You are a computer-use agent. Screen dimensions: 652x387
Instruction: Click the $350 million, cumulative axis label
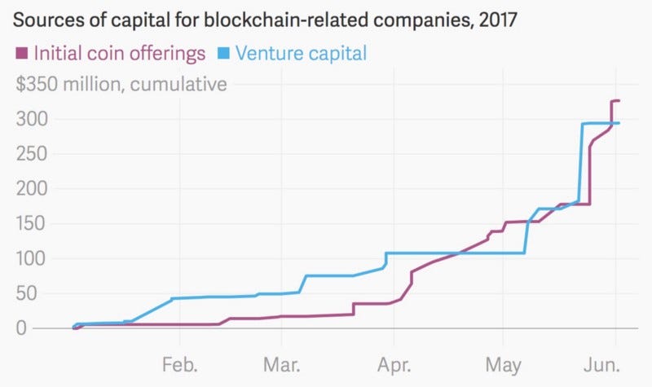click(121, 85)
